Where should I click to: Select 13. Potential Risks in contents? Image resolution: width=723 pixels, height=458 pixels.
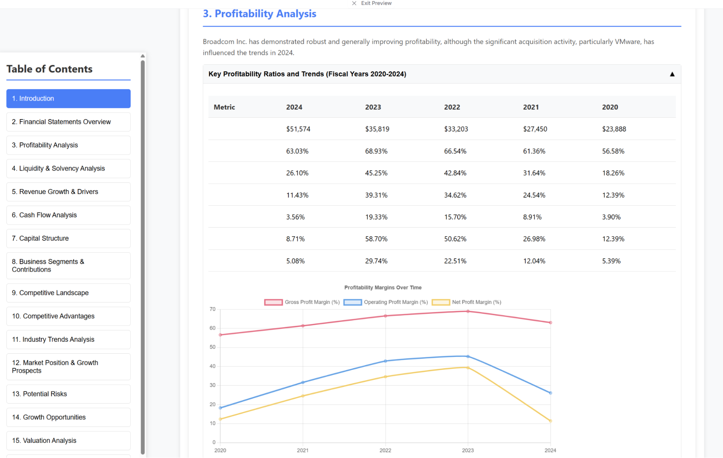[x=68, y=394]
